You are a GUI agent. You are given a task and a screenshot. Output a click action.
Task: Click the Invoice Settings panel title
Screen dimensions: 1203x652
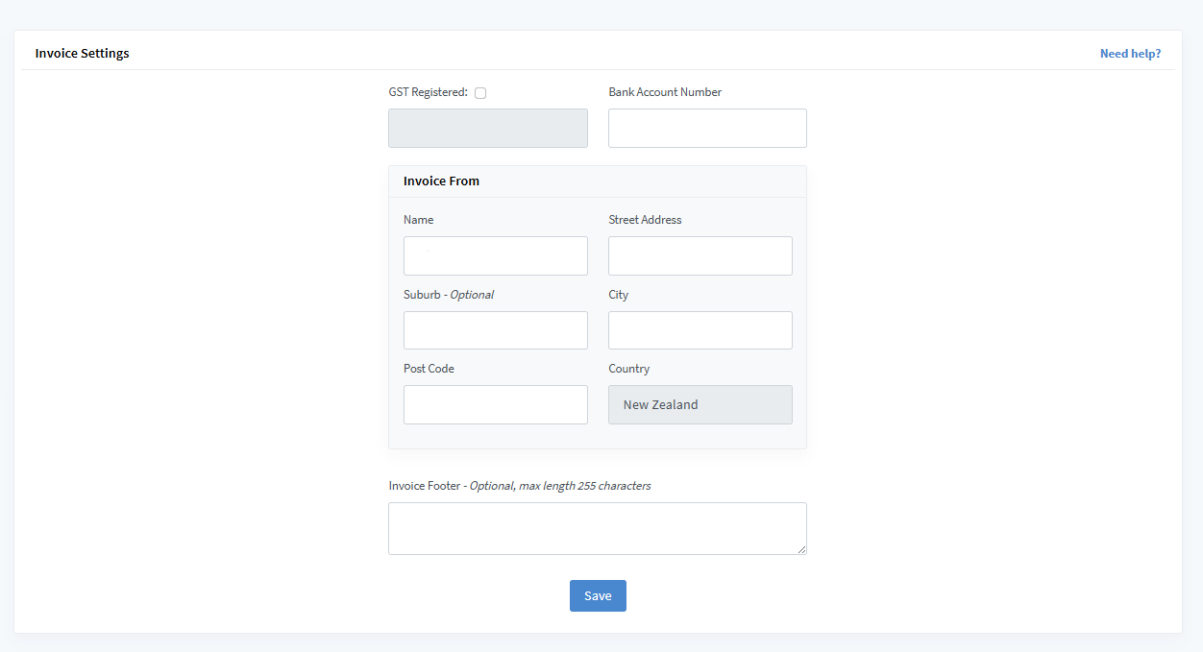coord(82,54)
